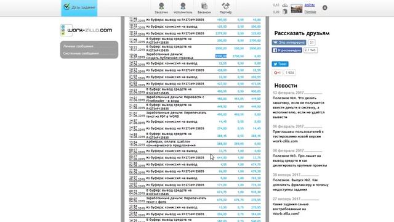Click the highlighted amount in Создать Публичная страница row
Screen dimensions: 394x222
click(221, 56)
